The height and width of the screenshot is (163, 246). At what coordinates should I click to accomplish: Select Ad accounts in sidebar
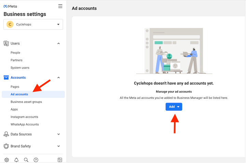point(33,94)
